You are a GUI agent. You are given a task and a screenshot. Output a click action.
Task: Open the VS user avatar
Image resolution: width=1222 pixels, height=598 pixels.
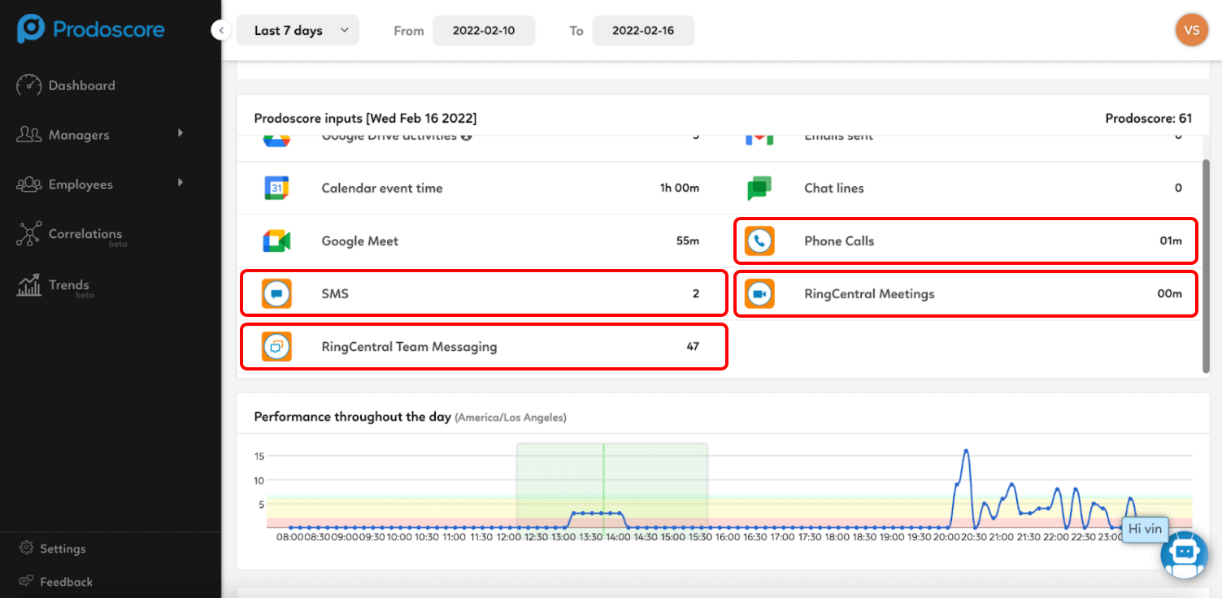pyautogui.click(x=1192, y=30)
